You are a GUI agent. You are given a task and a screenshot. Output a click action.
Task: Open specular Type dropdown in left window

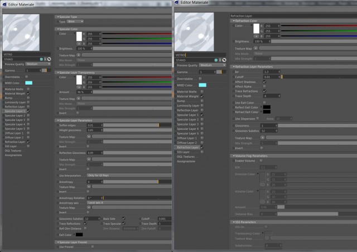[75, 22]
